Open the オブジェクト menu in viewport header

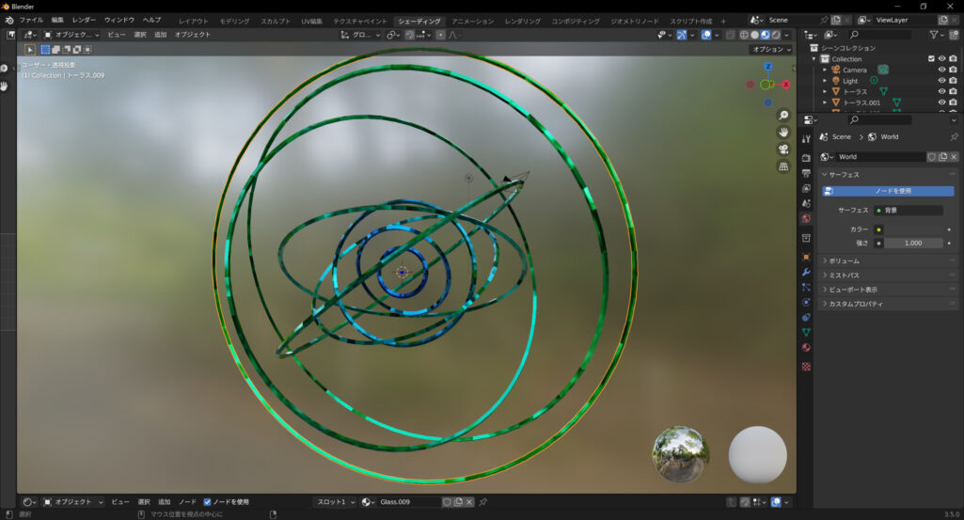pyautogui.click(x=193, y=35)
